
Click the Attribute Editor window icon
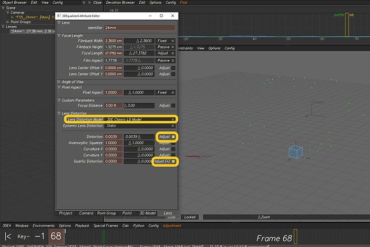(59, 16)
